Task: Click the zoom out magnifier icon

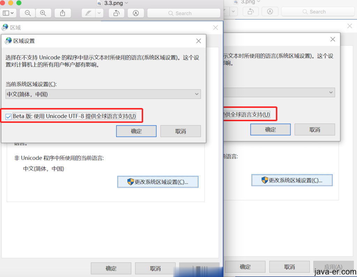Action: [28, 13]
